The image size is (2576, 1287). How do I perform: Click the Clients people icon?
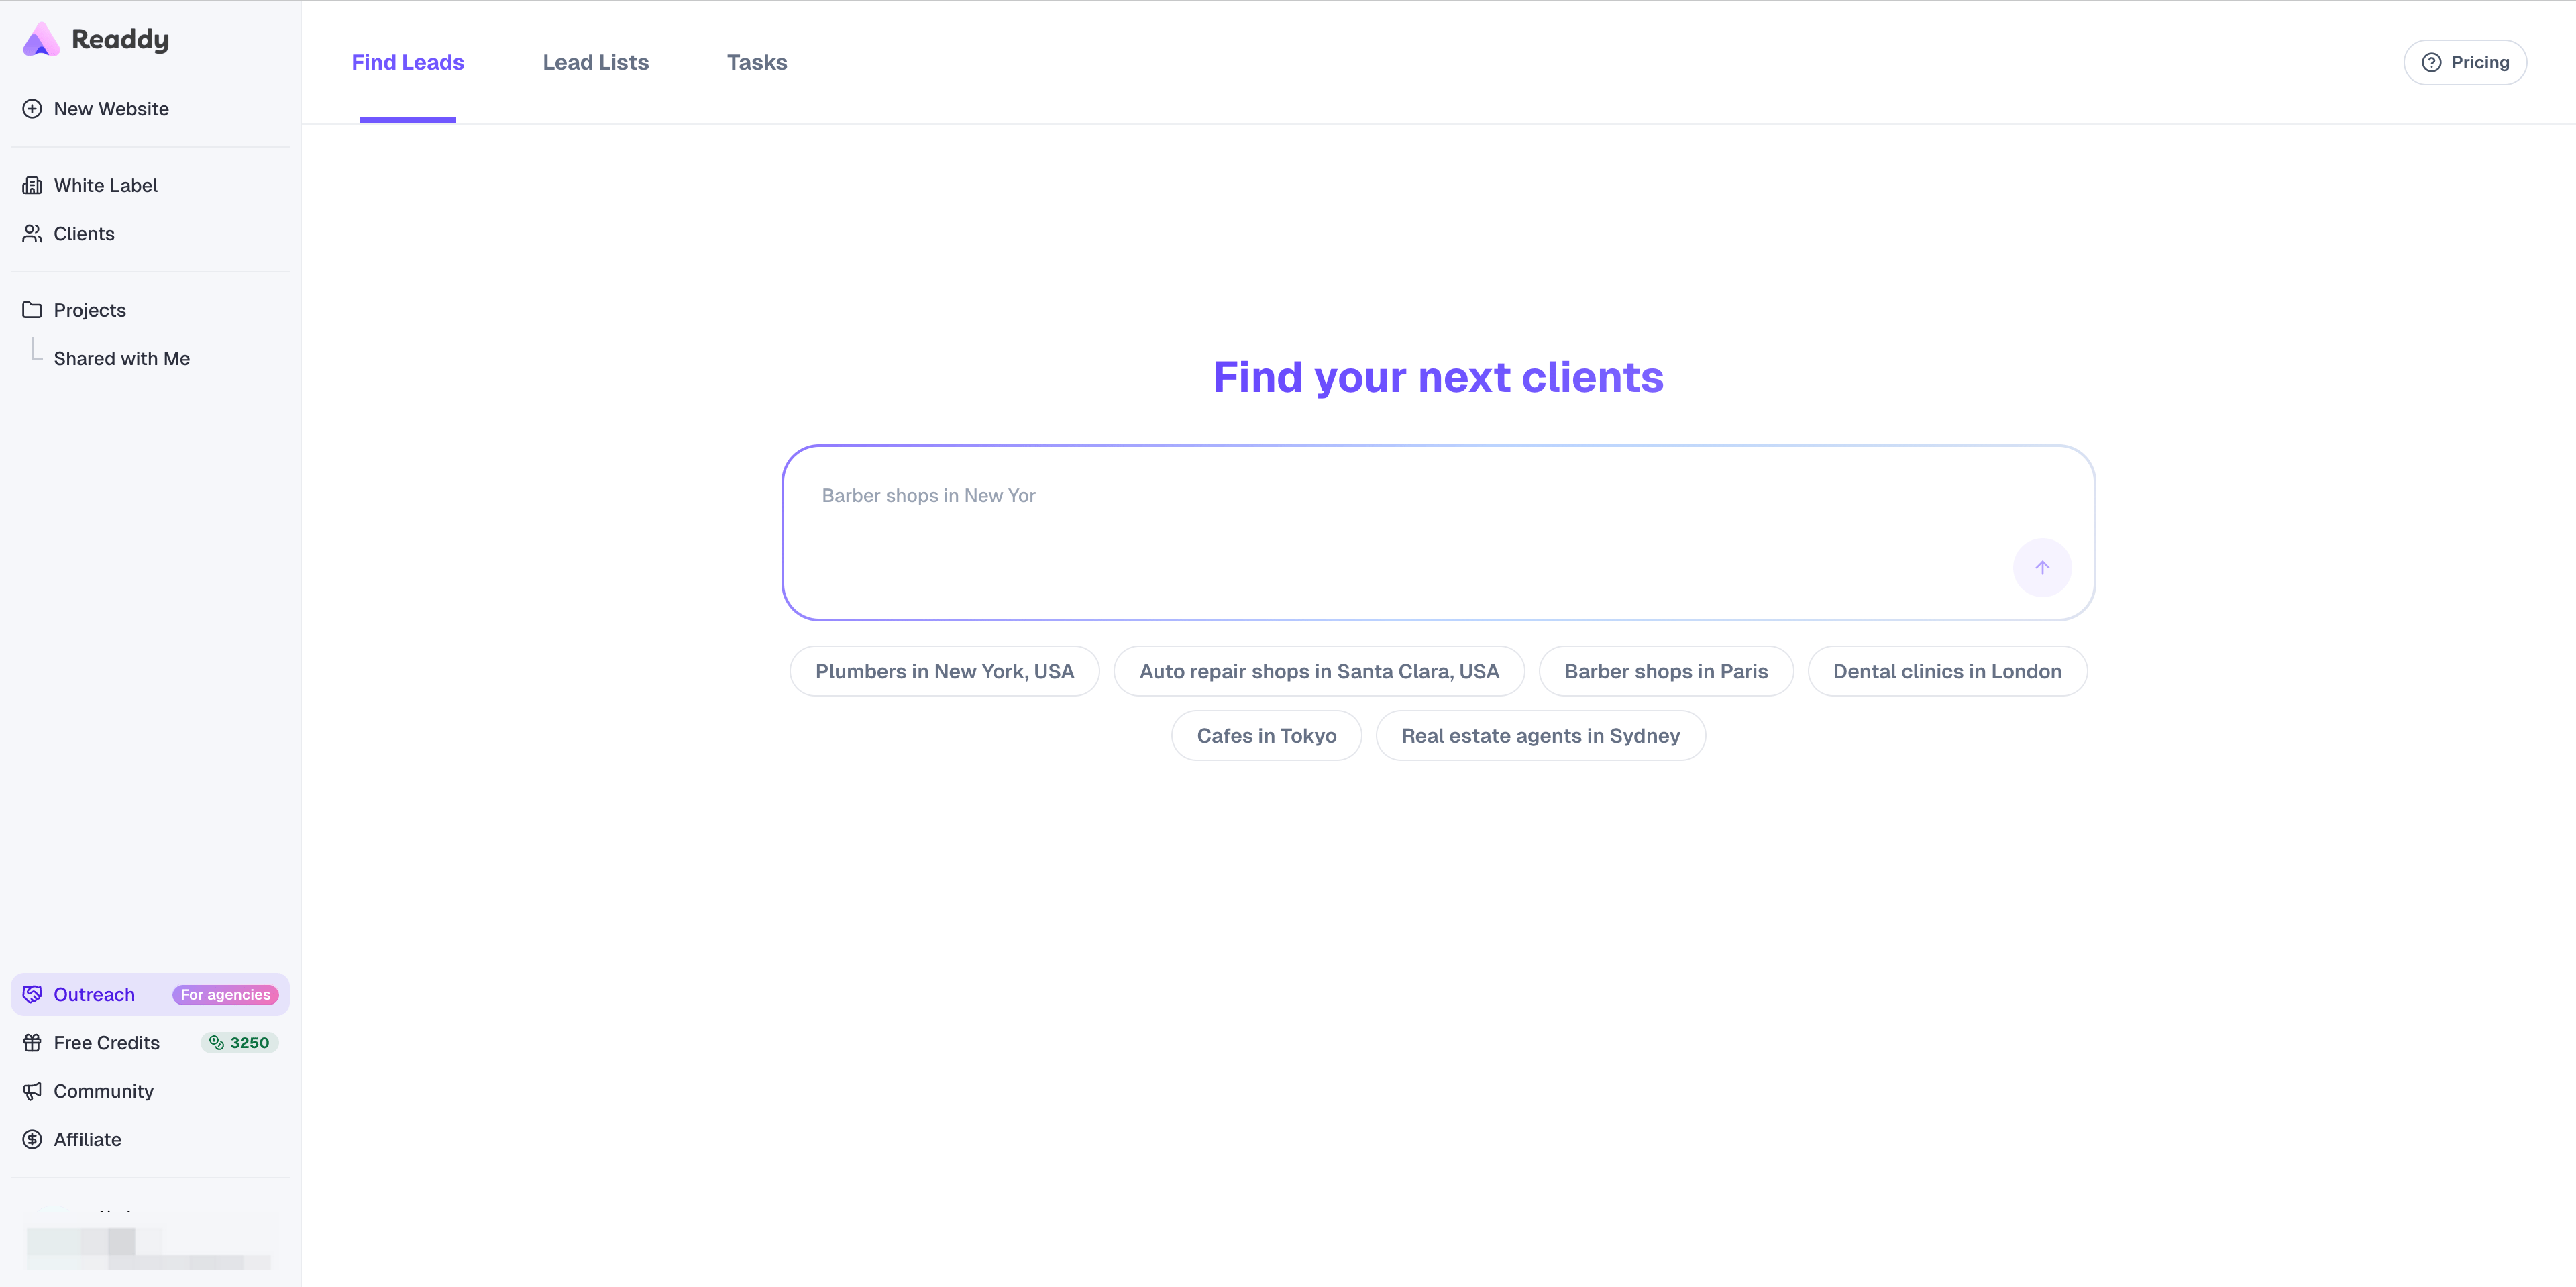point(32,233)
